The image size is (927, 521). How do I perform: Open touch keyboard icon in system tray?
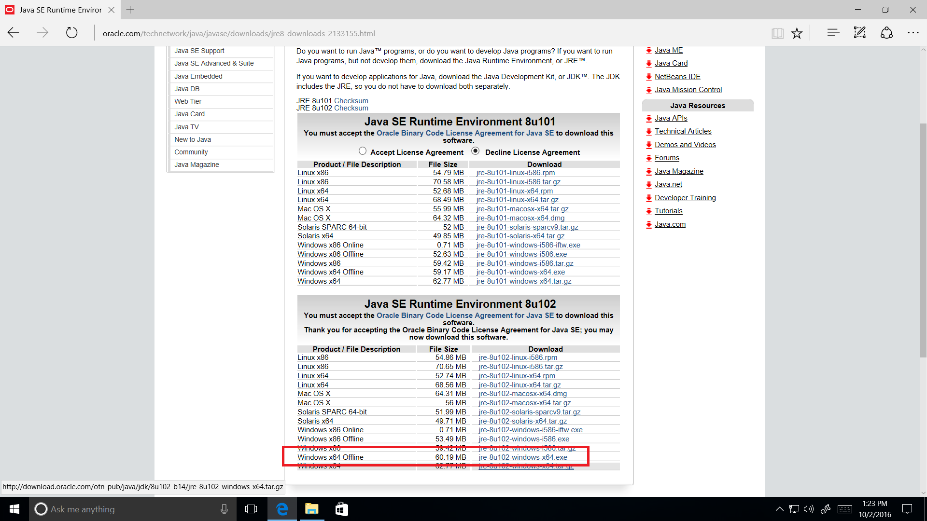[x=845, y=509]
